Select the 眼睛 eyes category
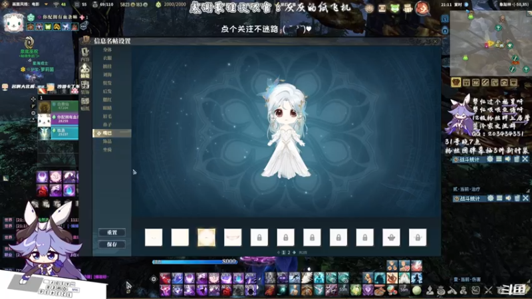This screenshot has height=299, width=532. coord(107,108)
